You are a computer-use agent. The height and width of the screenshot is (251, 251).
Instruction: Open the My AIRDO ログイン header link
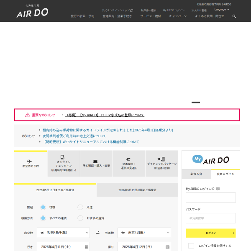174,10
